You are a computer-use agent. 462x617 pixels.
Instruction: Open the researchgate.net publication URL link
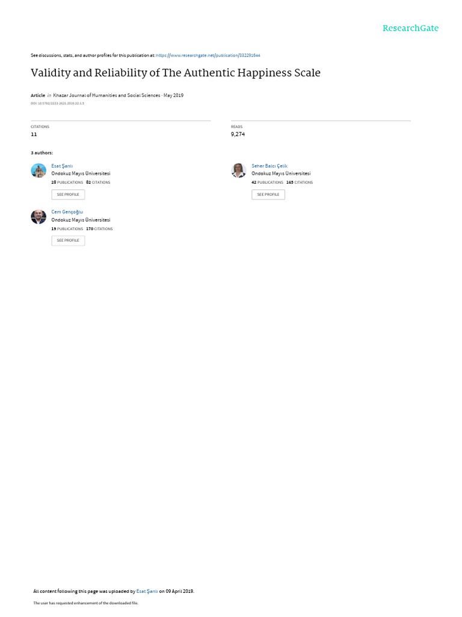(208, 55)
